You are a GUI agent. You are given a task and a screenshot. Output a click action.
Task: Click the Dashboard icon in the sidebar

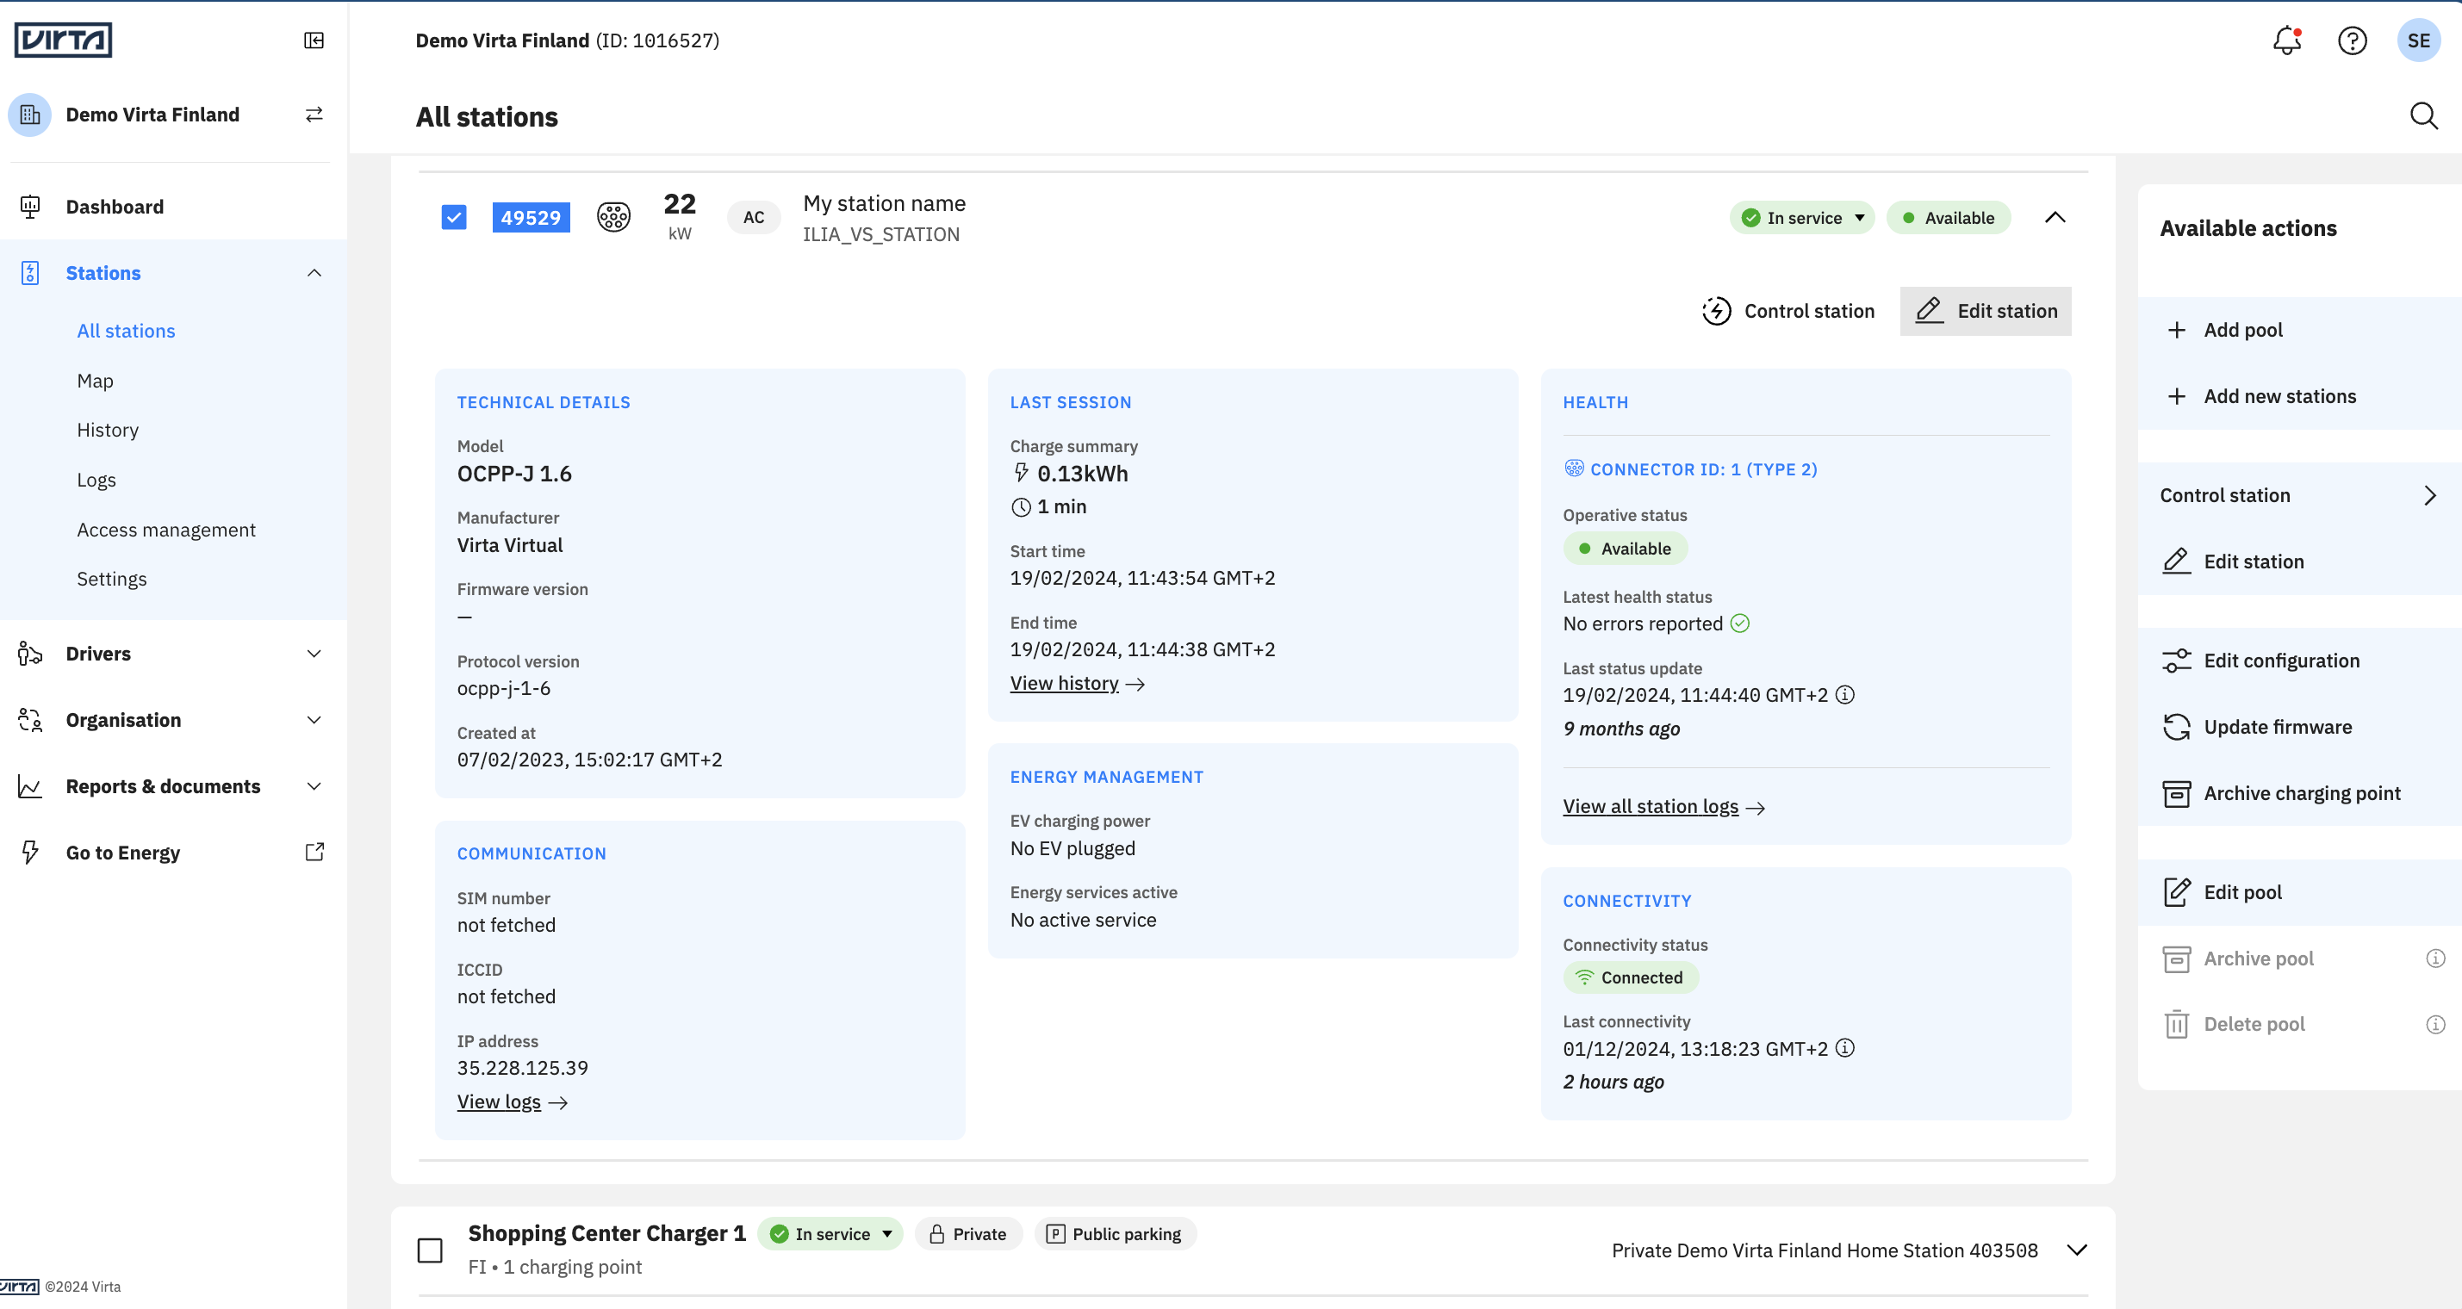click(x=29, y=207)
